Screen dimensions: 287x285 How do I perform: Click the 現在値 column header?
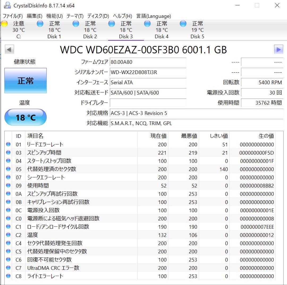coord(153,136)
